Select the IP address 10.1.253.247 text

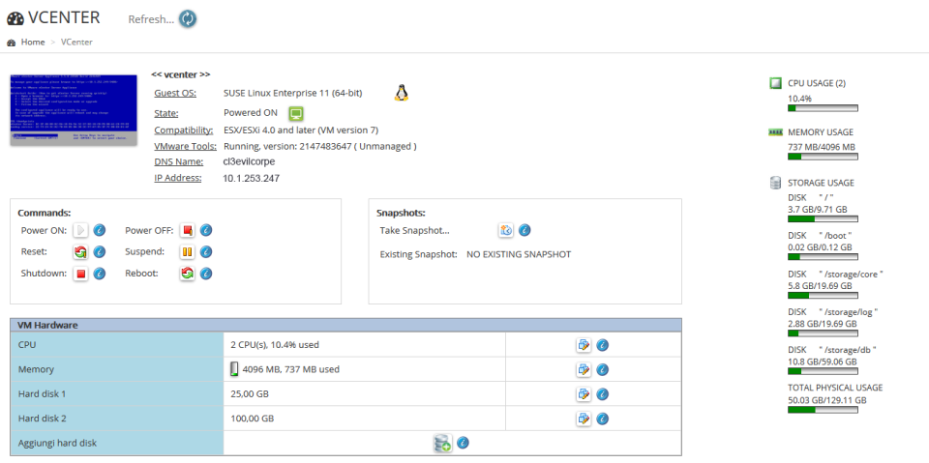click(252, 178)
